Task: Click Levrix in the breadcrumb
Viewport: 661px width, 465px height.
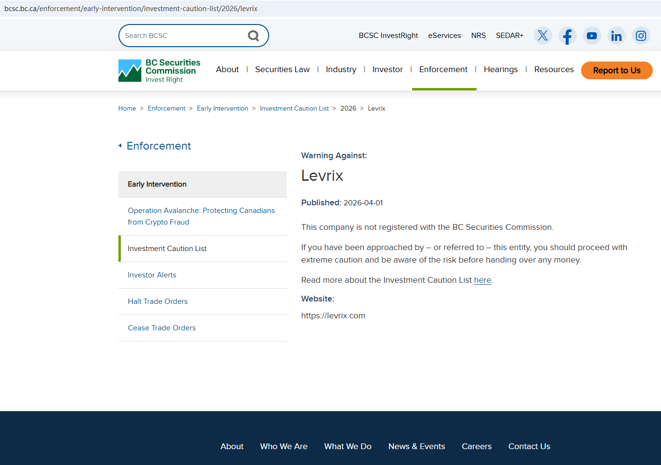Action: (376, 108)
